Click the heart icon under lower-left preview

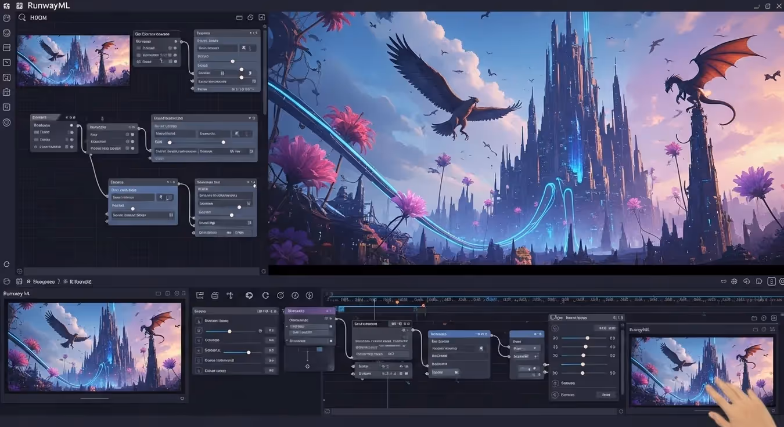coord(182,399)
